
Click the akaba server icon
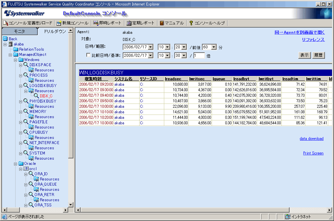tap(10, 44)
